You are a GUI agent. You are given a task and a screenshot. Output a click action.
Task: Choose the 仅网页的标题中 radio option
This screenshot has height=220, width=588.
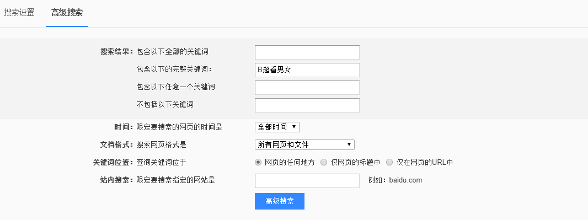pos(324,162)
